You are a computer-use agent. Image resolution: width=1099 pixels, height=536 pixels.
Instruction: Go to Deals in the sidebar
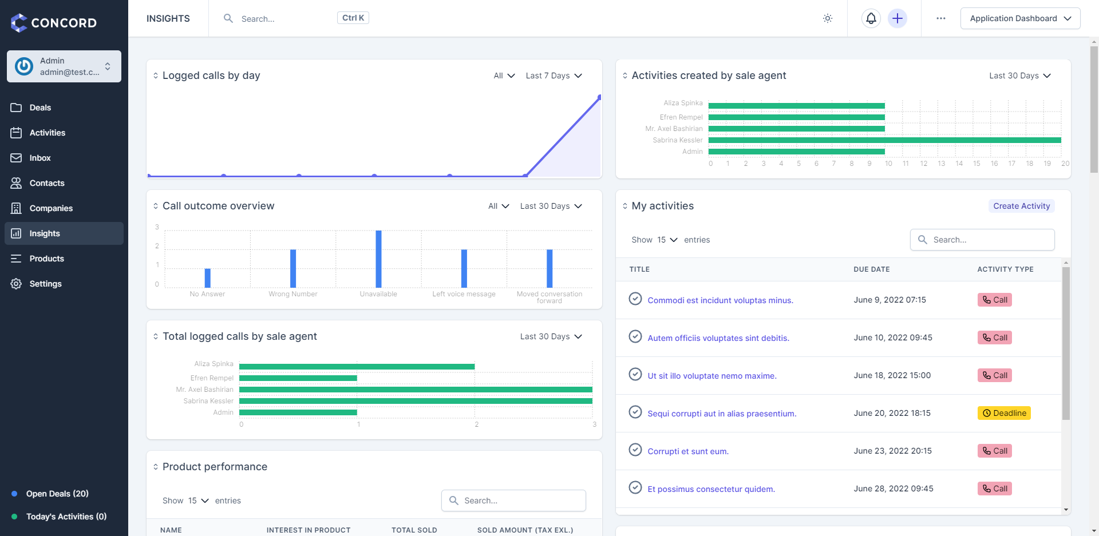pyautogui.click(x=40, y=108)
